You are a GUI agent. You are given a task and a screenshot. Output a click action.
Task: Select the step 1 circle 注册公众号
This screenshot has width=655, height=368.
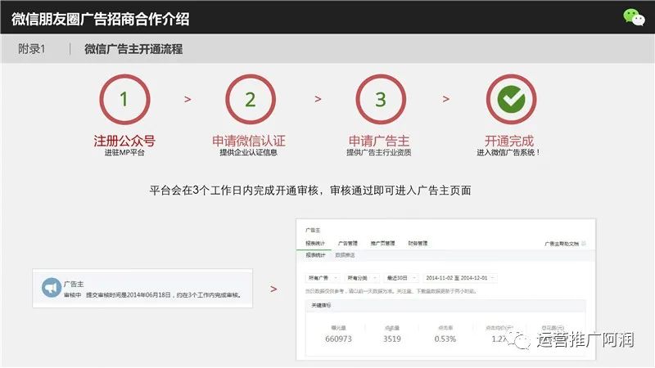coord(124,99)
